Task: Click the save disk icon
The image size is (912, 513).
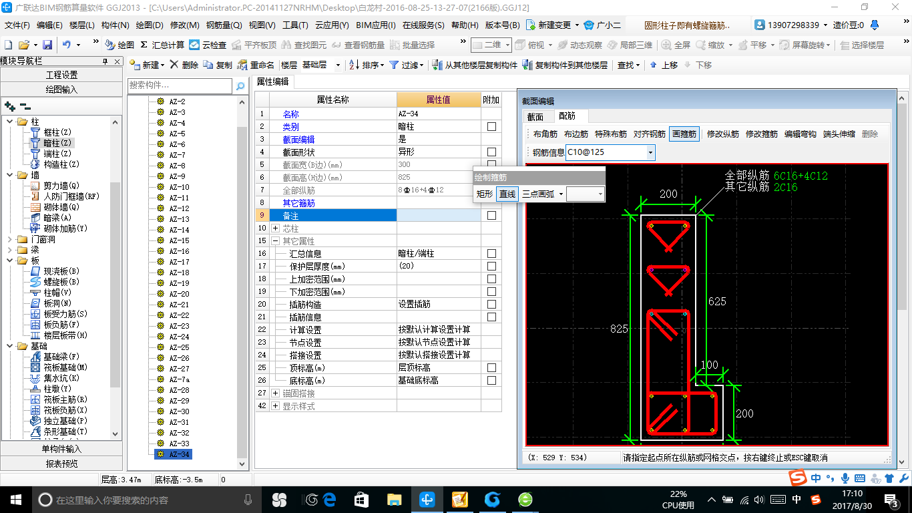Action: click(x=47, y=45)
